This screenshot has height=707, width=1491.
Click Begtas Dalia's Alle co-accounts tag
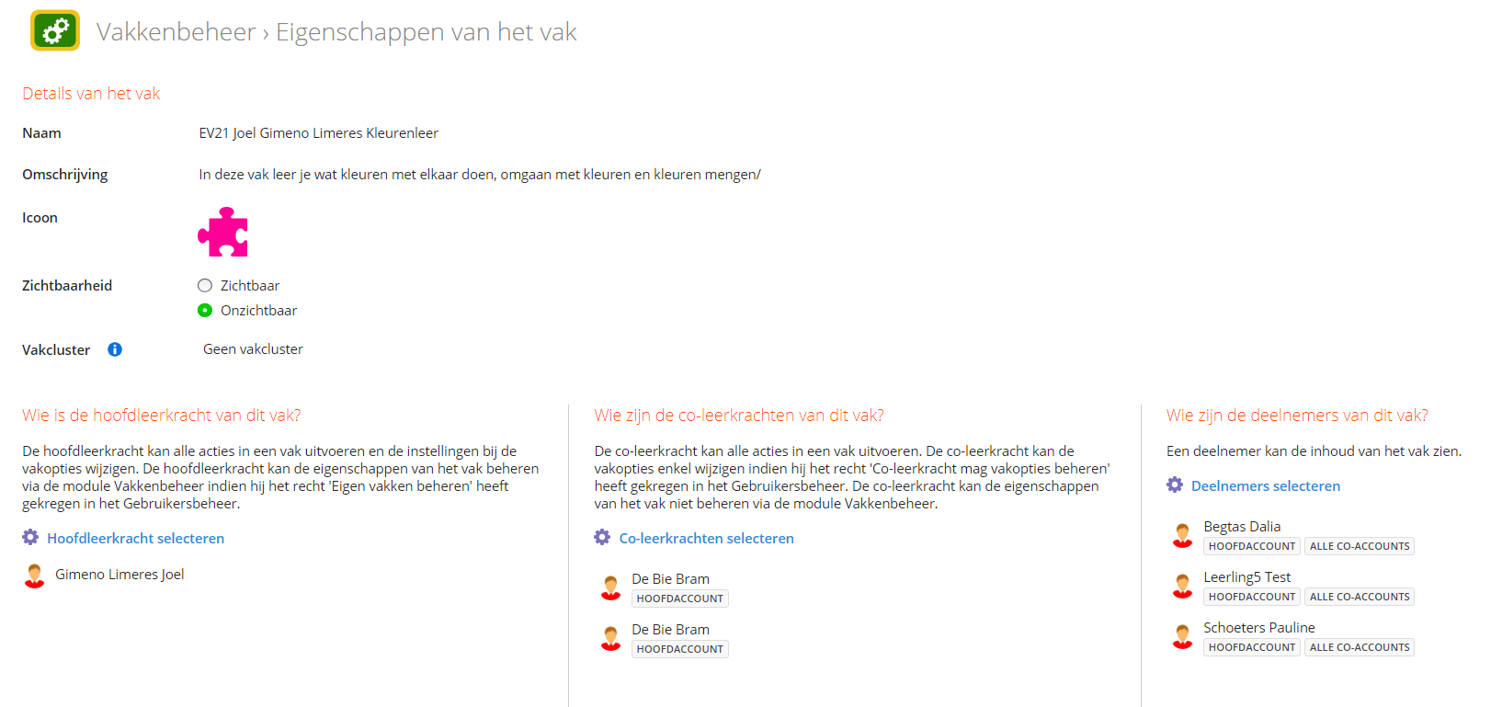tap(1360, 546)
